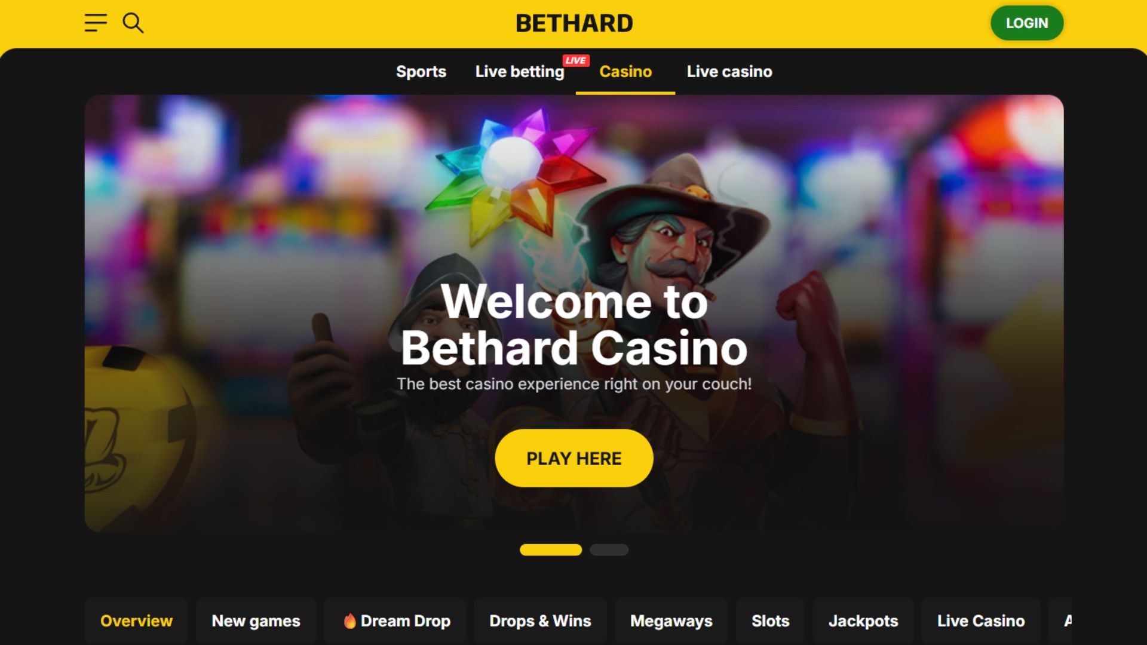
Task: Open the Jackpots category
Action: click(863, 621)
